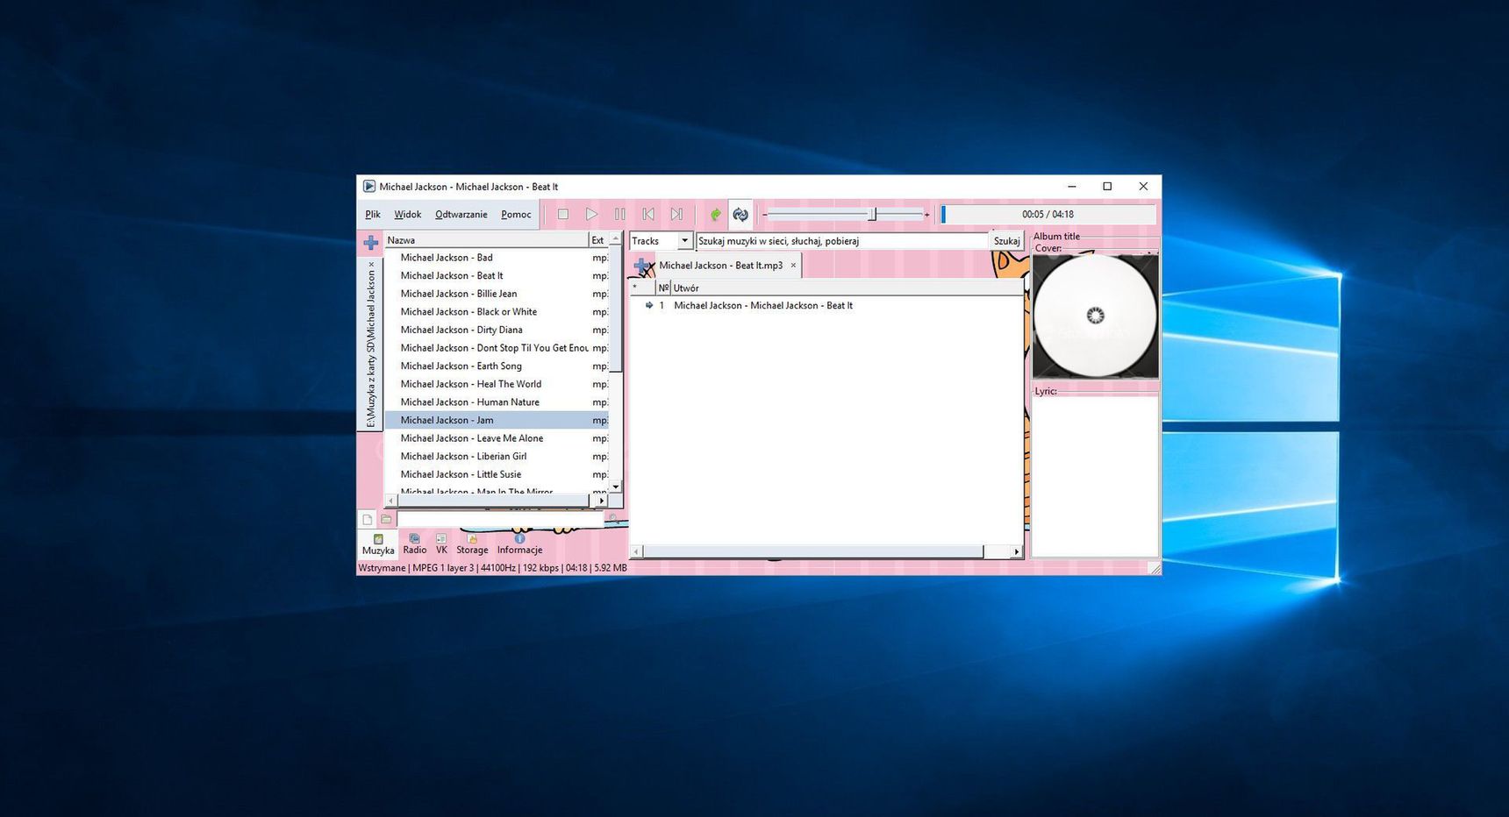Image resolution: width=1509 pixels, height=817 pixels.
Task: Toggle the repeat loop icon
Action: click(x=740, y=214)
